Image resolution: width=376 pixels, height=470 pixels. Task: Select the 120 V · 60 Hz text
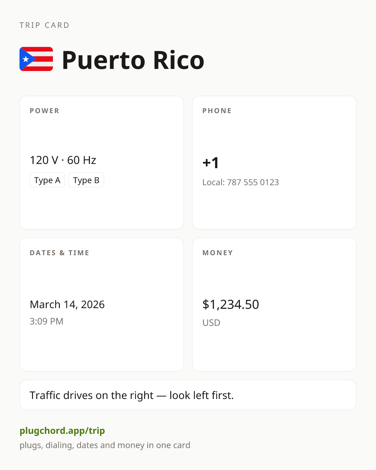click(63, 160)
